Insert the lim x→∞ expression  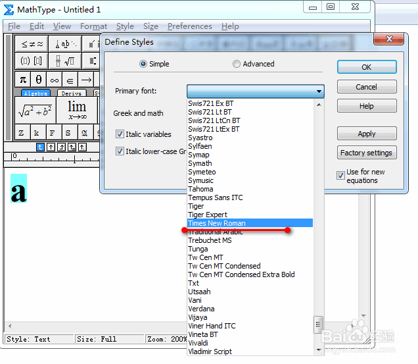coord(77,111)
